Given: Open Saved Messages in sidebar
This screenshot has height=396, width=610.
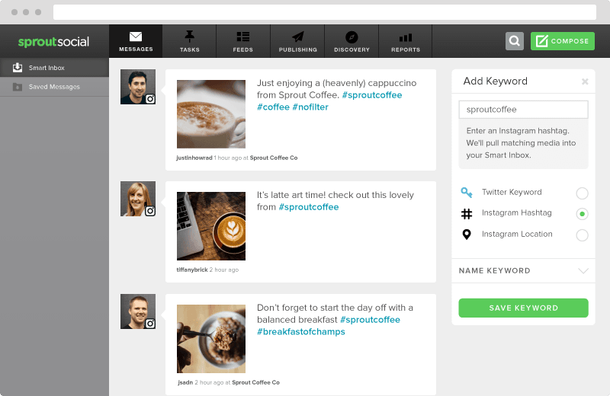Looking at the screenshot, I should (54, 87).
